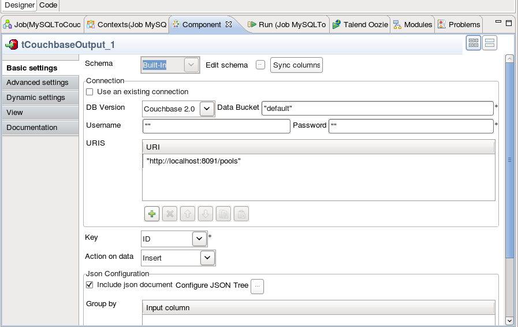The image size is (518, 327).
Task: Click the move URI row up arrow
Action: coord(188,214)
